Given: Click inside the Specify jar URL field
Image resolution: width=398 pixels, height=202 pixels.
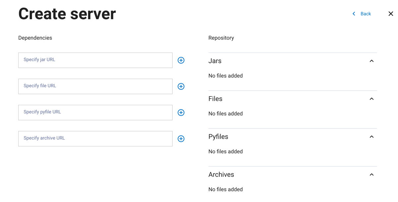Looking at the screenshot, I should tap(95, 60).
